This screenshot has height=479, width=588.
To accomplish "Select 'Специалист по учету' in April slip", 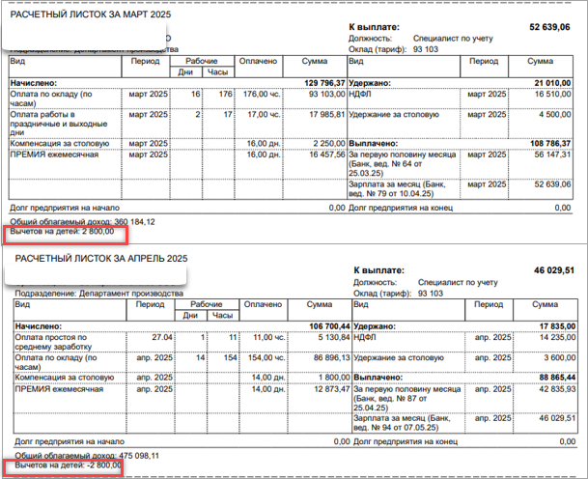I will pos(458,282).
